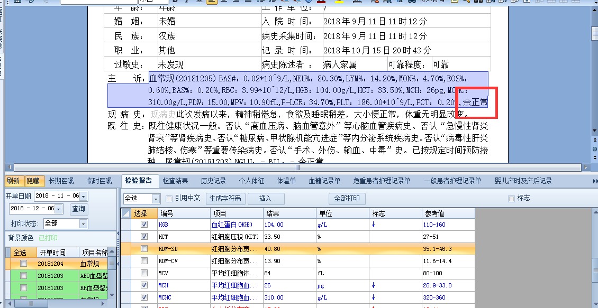The width and height of the screenshot is (598, 308).
Task: Click document horizontal scroll left arrow
Action: tap(10, 167)
